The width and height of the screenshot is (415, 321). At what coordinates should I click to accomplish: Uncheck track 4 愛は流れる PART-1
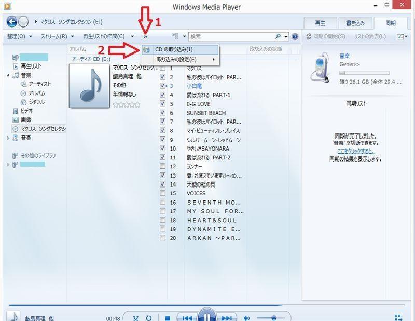163,95
